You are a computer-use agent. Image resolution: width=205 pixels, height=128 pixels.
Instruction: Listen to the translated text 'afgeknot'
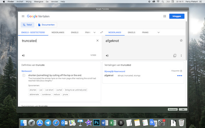point(107,56)
